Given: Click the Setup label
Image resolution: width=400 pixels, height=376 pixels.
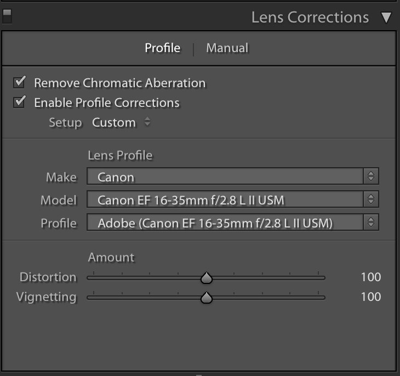Looking at the screenshot, I should coord(65,123).
